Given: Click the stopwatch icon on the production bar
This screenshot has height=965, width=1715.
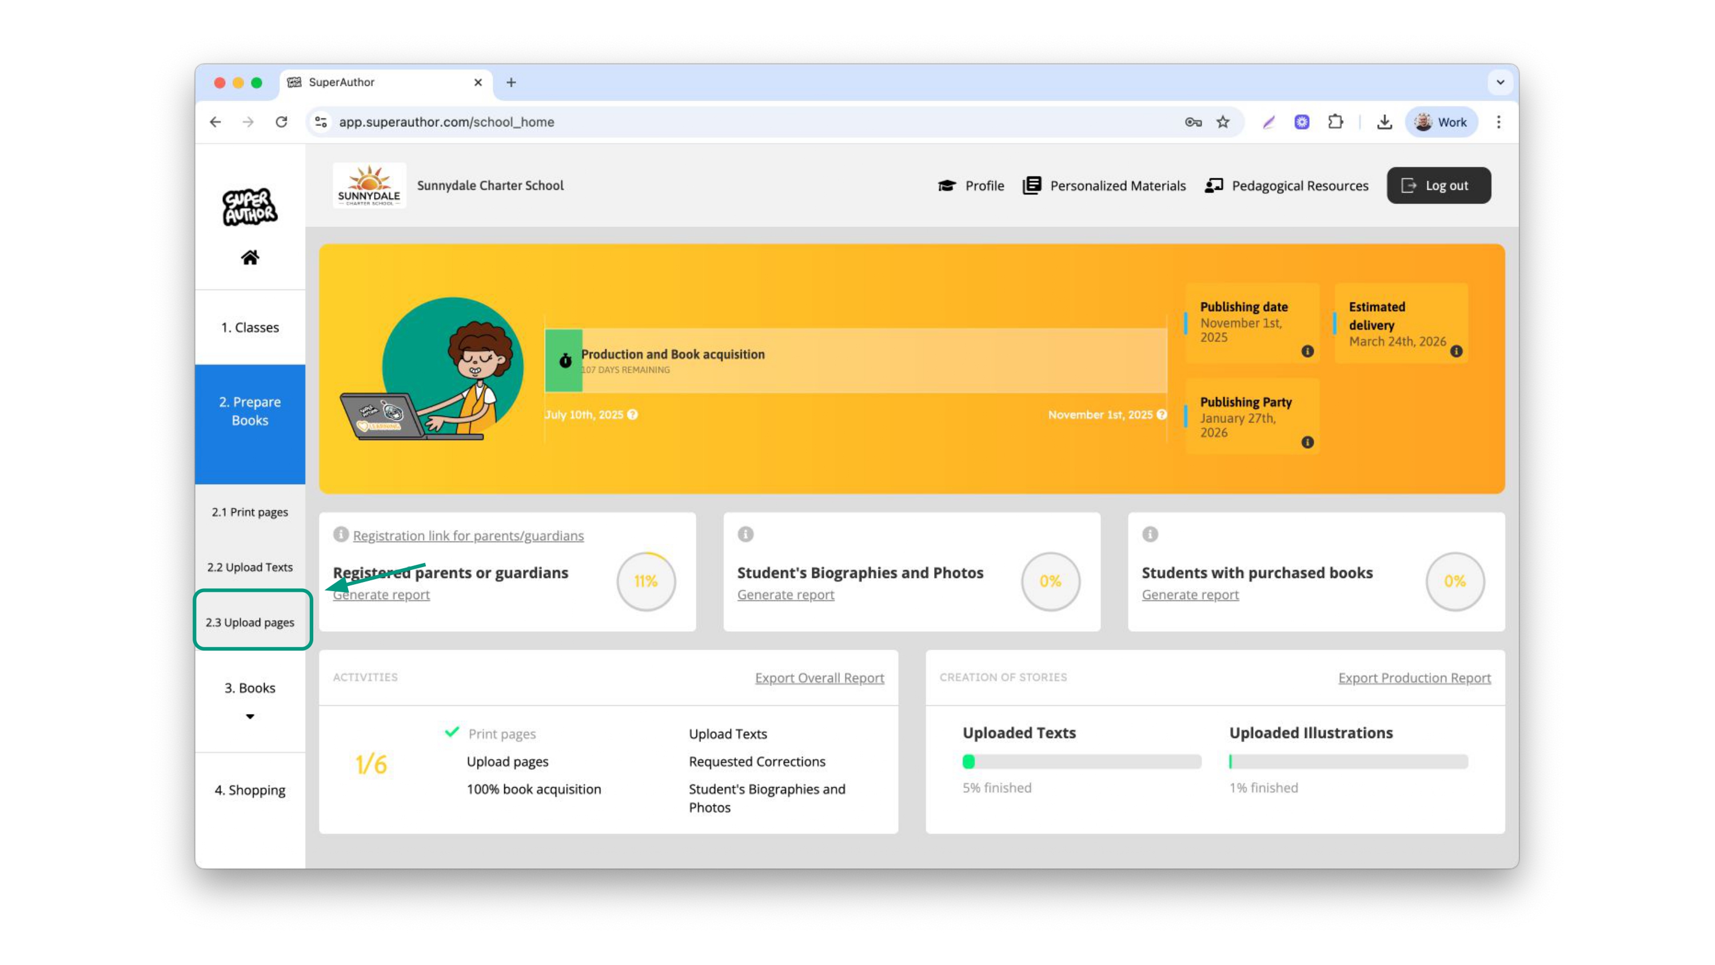Looking at the screenshot, I should pyautogui.click(x=565, y=360).
